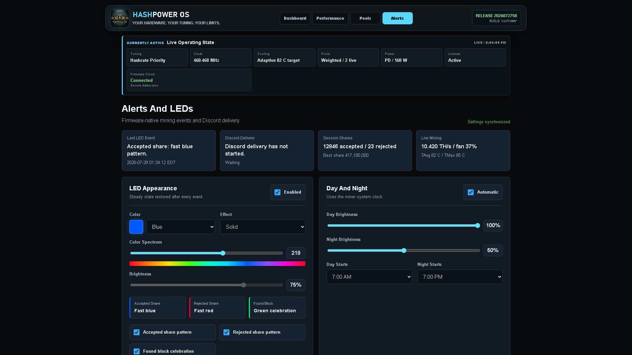Click the Night Brightness slider handle
This screenshot has height=355, width=632.
pyautogui.click(x=404, y=250)
